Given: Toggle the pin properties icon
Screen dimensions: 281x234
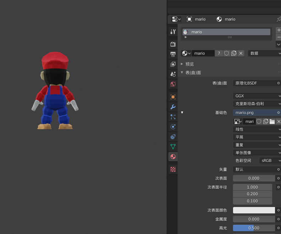Looking at the screenshot, I should 279,19.
